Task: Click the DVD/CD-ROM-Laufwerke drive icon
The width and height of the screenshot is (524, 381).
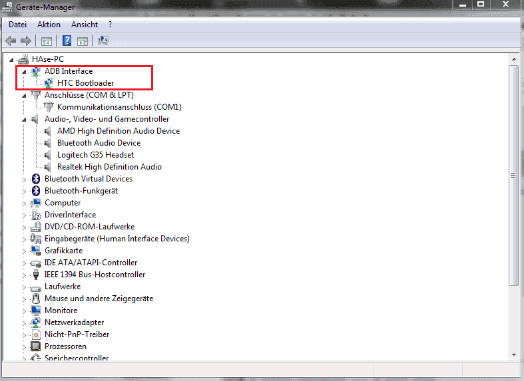Action: [x=36, y=227]
